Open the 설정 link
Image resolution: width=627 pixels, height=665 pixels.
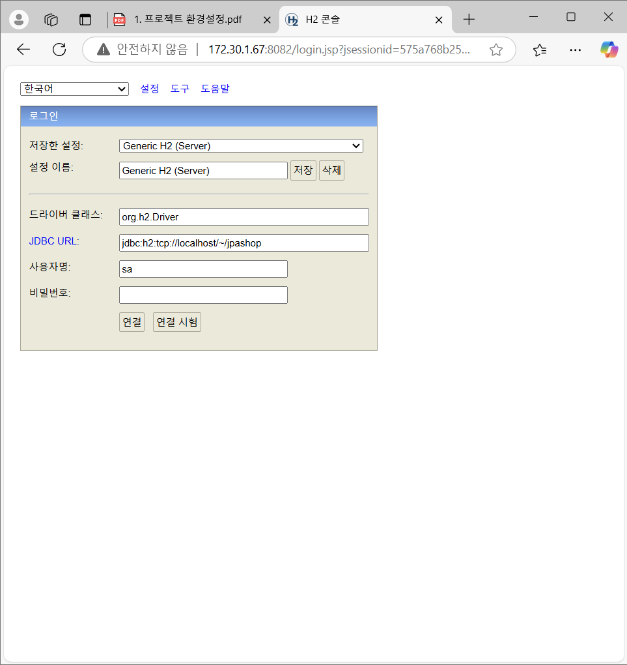(150, 89)
